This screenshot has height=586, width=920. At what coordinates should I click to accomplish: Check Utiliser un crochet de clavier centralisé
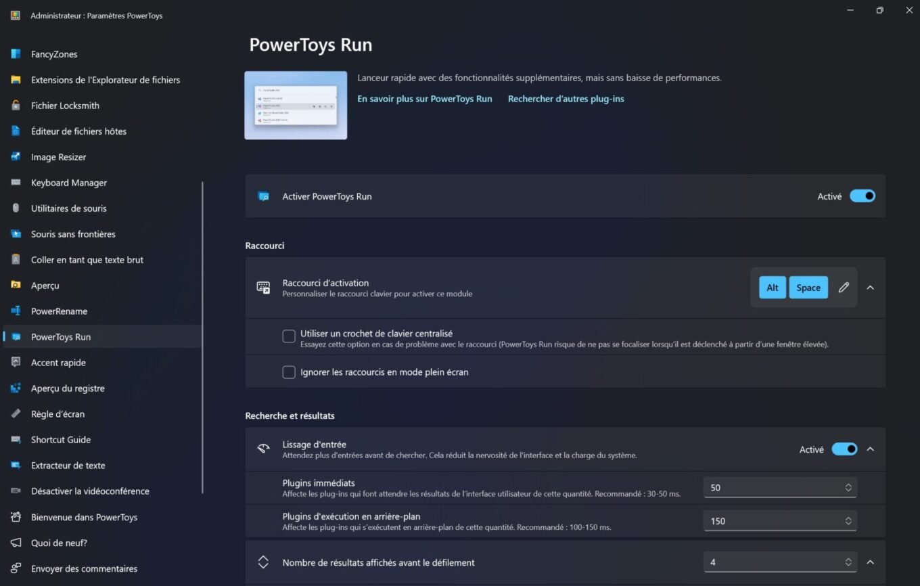[289, 336]
